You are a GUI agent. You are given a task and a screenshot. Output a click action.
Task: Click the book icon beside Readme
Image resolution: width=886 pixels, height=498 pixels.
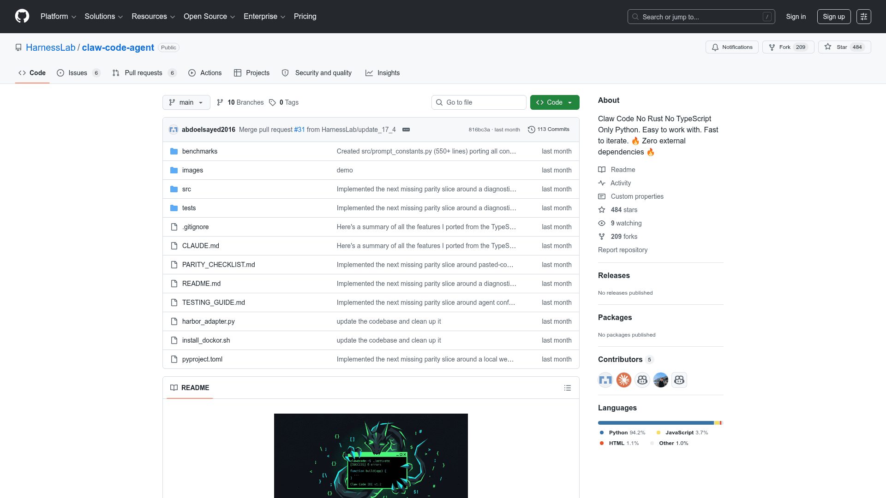point(602,170)
